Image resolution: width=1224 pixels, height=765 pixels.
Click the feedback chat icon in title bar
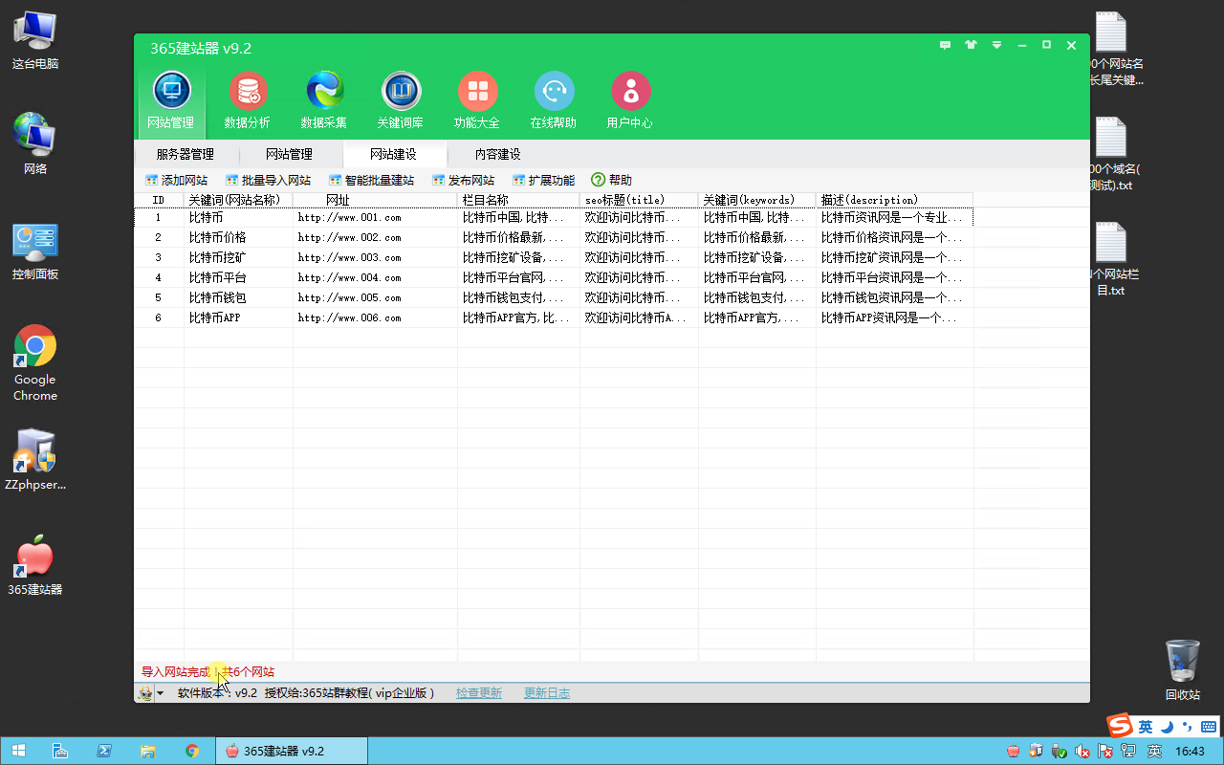[x=946, y=45]
